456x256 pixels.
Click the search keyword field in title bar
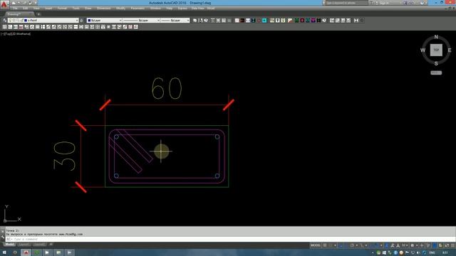(346, 3)
